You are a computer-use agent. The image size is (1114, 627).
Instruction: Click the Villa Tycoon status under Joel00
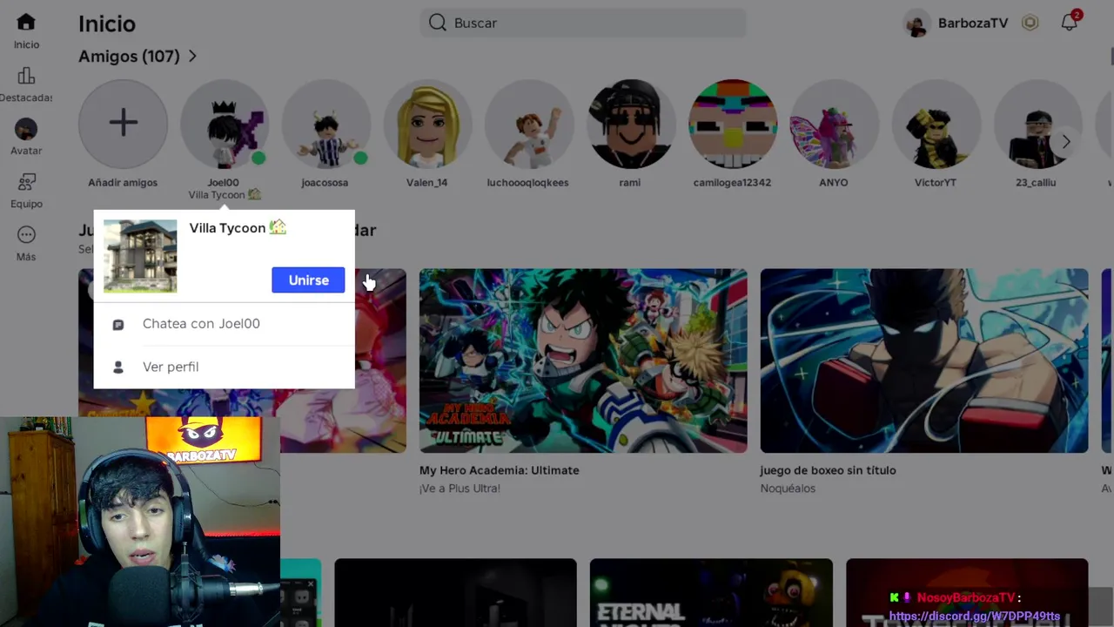click(225, 195)
